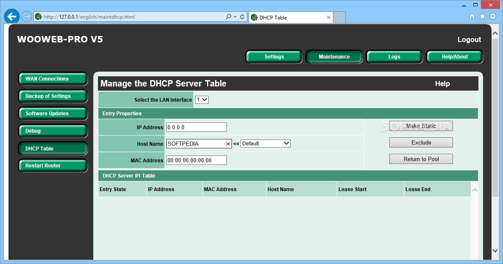The width and height of the screenshot is (503, 264).
Task: Open the LAN Interface dropdown
Action: 202,100
